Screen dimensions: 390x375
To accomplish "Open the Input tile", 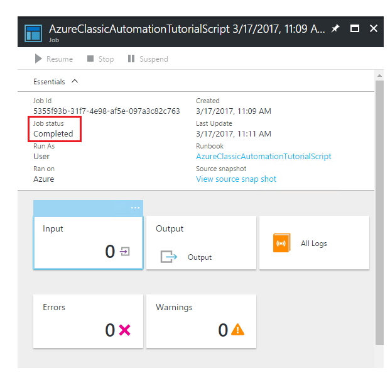I will pos(89,243).
